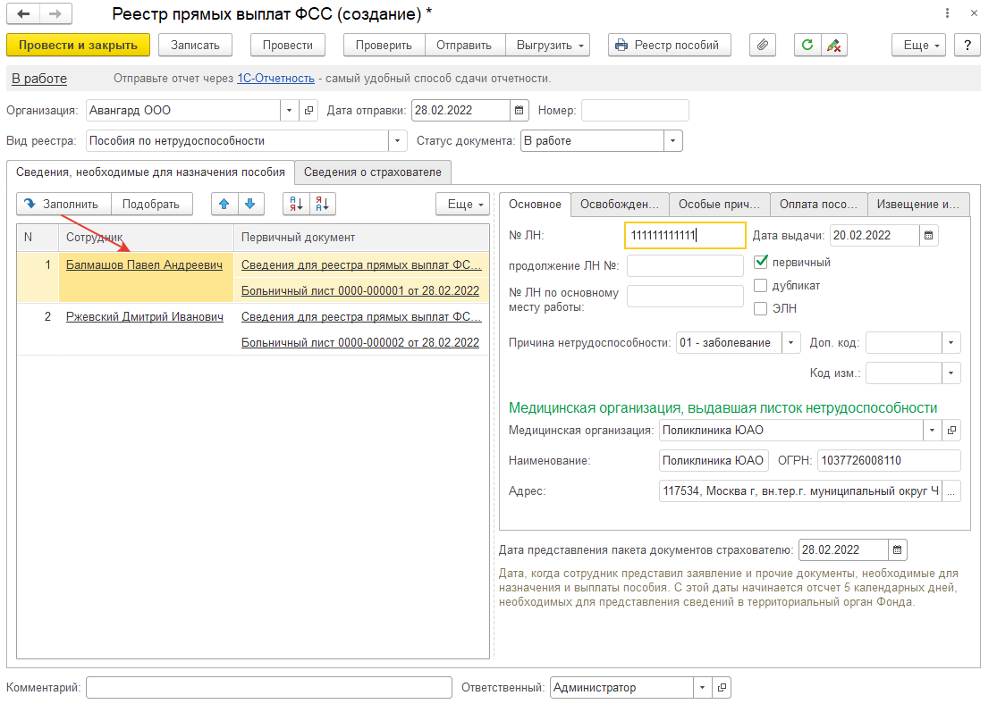Switch to Сведения о страхователе tab

pyautogui.click(x=374, y=172)
